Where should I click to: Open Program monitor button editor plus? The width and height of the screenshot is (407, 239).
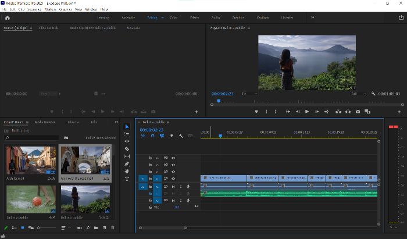point(399,112)
